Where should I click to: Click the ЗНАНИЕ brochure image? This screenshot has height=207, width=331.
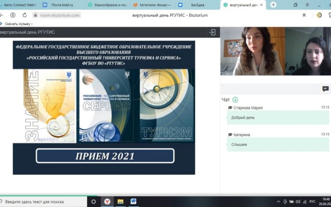tap(50, 106)
